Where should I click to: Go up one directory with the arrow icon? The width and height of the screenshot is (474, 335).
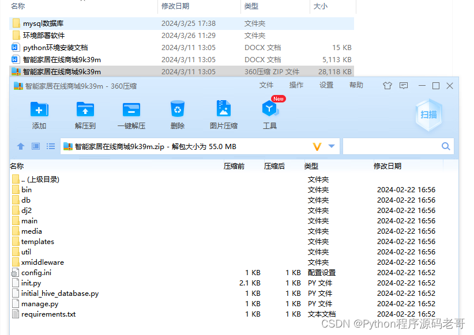(21, 146)
